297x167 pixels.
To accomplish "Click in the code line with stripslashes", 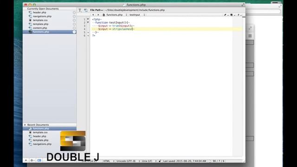I will click(166, 29).
